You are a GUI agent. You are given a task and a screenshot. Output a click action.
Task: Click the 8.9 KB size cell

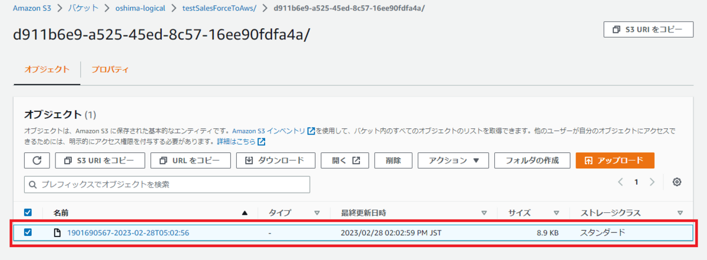tap(547, 233)
